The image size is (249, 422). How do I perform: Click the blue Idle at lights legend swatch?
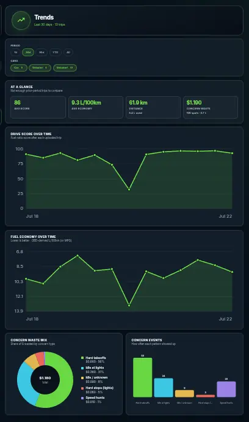[x=82, y=368]
